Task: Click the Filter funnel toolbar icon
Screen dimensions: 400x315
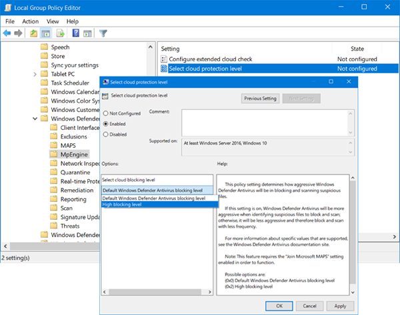Action: pyautogui.click(x=103, y=33)
